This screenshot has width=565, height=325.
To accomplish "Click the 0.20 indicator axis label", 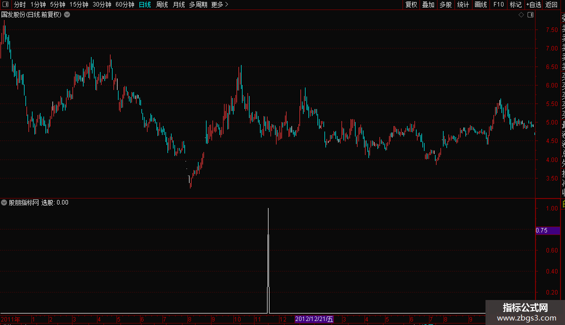I will (x=551, y=292).
